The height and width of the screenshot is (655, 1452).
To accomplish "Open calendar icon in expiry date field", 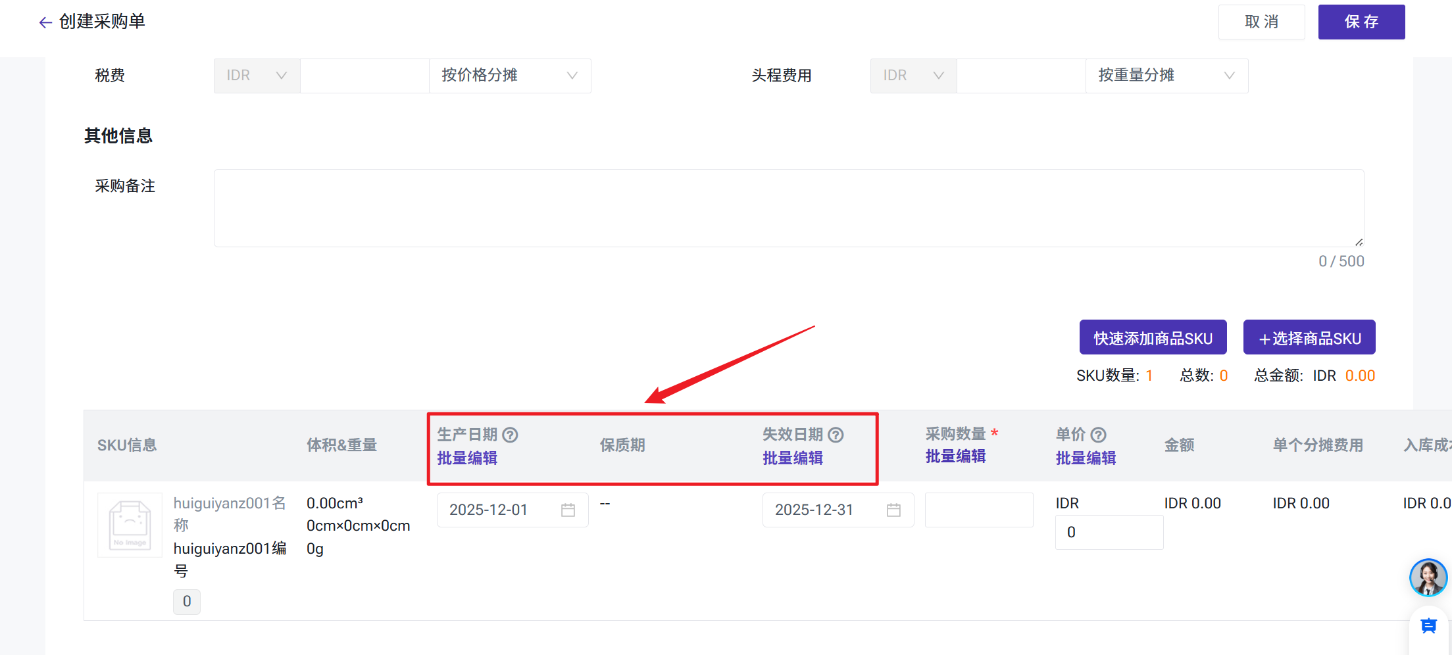I will pyautogui.click(x=893, y=510).
